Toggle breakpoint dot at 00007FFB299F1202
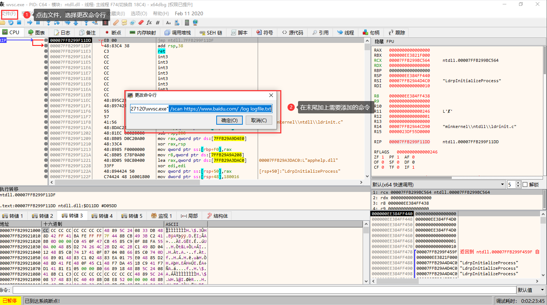 [46, 133]
